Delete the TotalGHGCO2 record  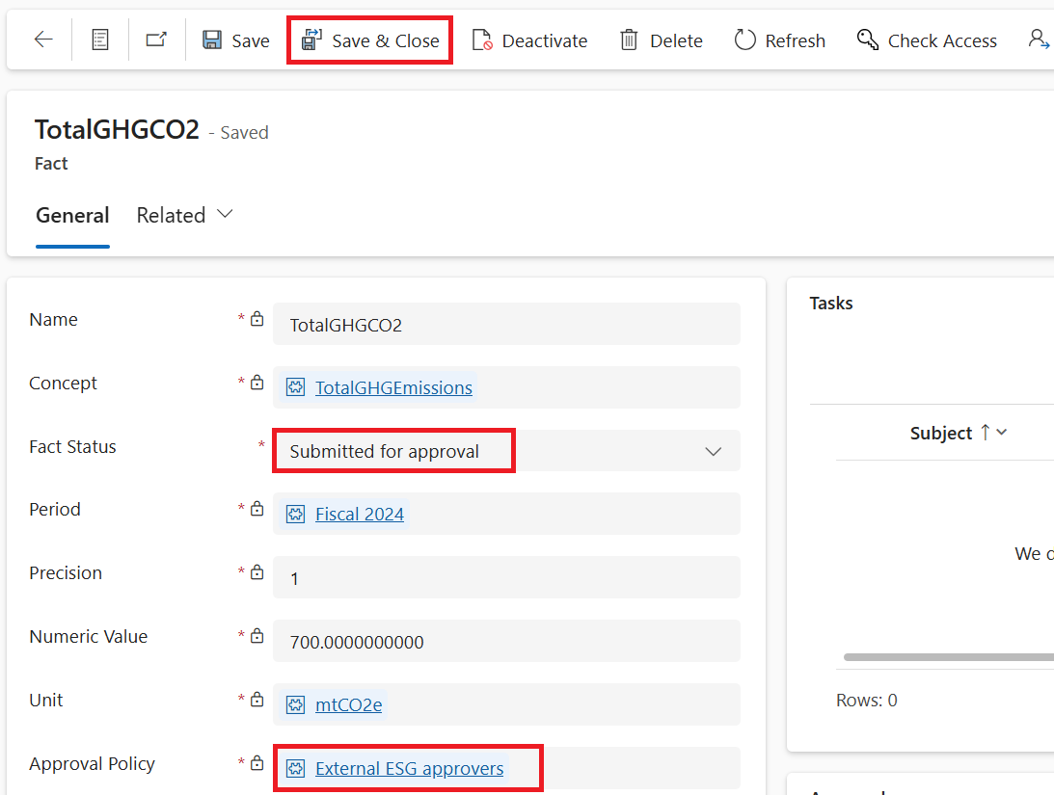(661, 40)
